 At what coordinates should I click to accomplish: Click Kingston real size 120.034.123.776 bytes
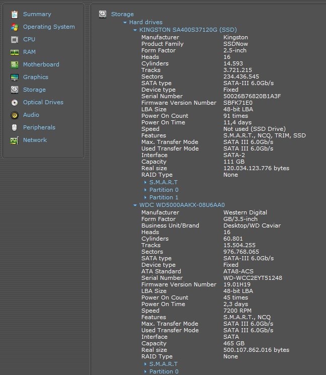256,168
